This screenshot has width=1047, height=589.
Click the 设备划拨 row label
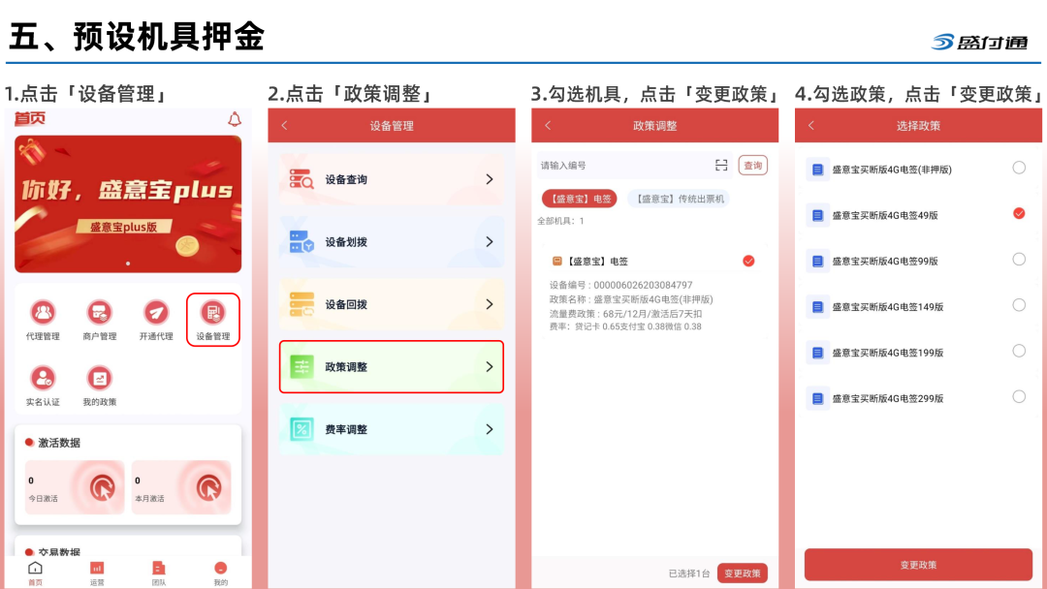(x=346, y=242)
